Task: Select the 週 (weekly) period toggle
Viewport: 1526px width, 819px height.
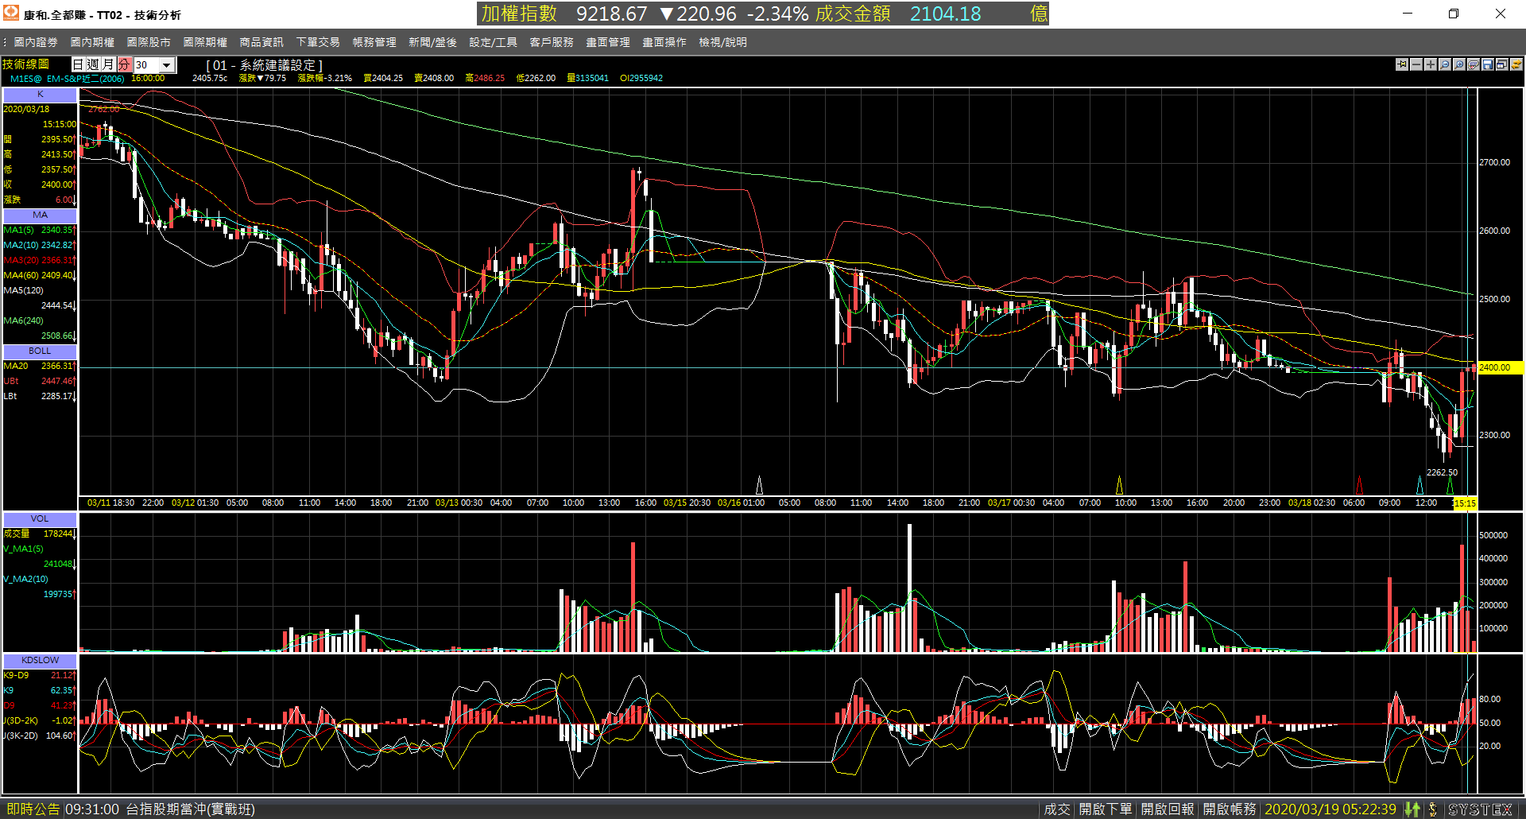Action: click(x=93, y=64)
